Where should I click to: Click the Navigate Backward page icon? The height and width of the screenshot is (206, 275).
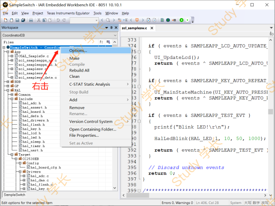point(149,20)
